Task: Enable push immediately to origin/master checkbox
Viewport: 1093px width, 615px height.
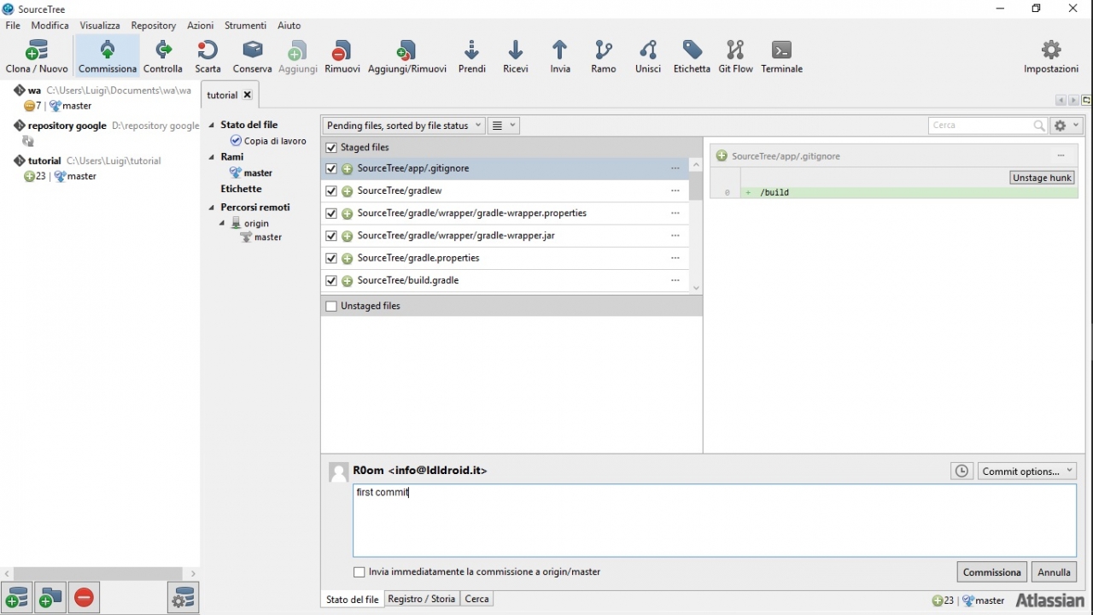Action: click(x=359, y=572)
